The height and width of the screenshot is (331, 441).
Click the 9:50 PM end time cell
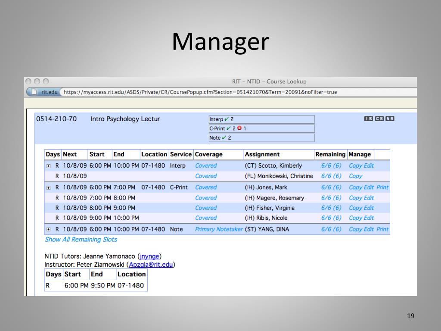pyautogui.click(x=102, y=285)
